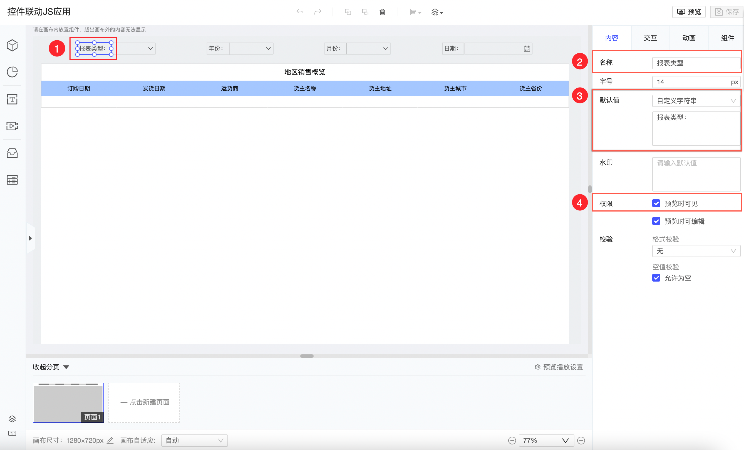
Task: Click the delete trash icon in toolbar
Action: [382, 12]
